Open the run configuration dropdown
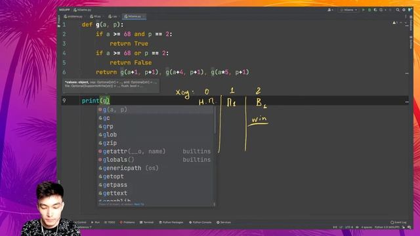This screenshot has height=236, width=420. tap(348, 10)
